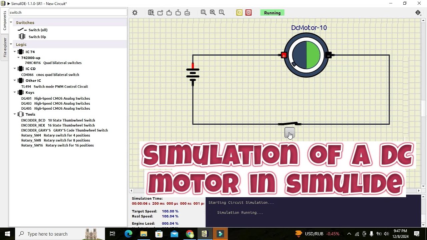This screenshot has height=240, width=427.
Task: Collapse the Switches category
Action: (11, 23)
